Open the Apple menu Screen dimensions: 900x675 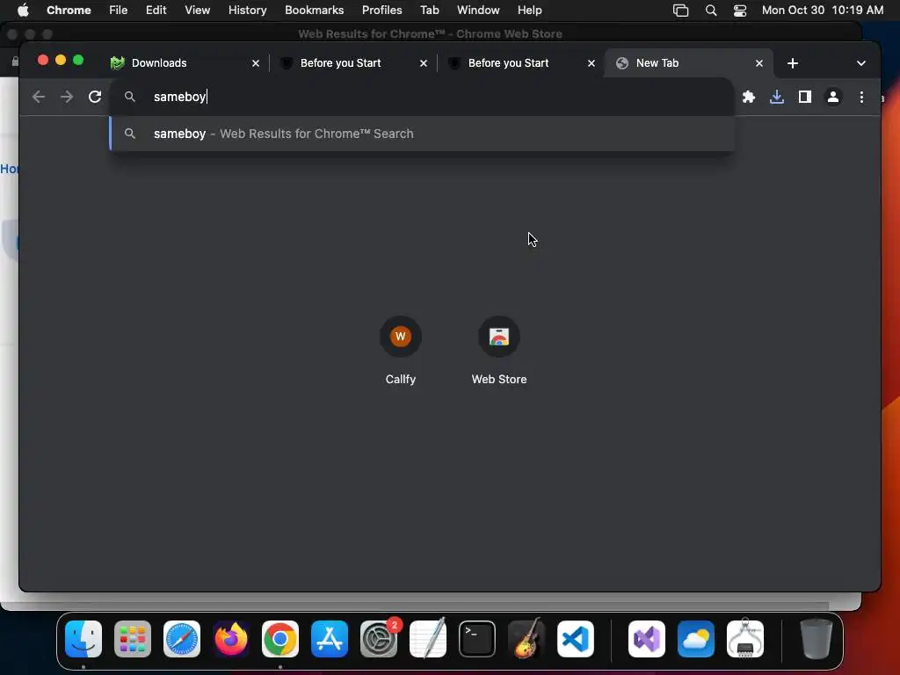pyautogui.click(x=23, y=11)
